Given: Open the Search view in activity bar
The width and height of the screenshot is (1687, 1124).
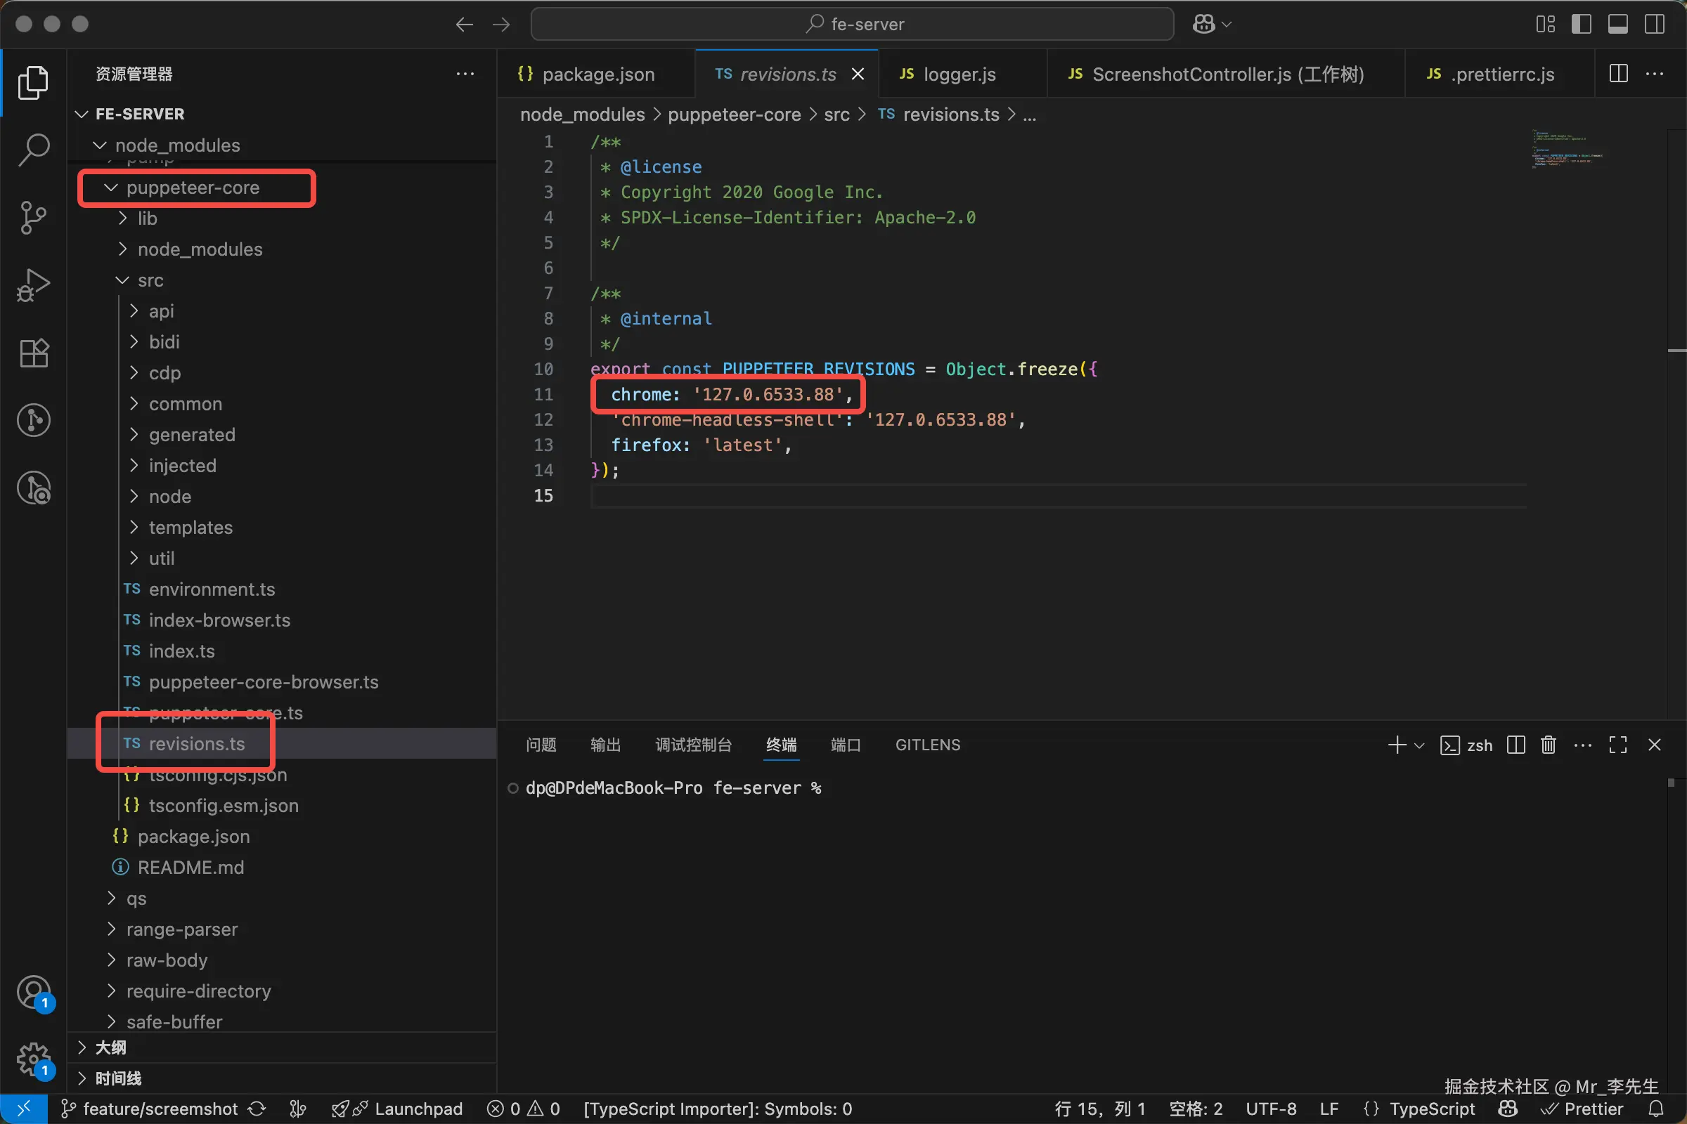Looking at the screenshot, I should coord(33,149).
